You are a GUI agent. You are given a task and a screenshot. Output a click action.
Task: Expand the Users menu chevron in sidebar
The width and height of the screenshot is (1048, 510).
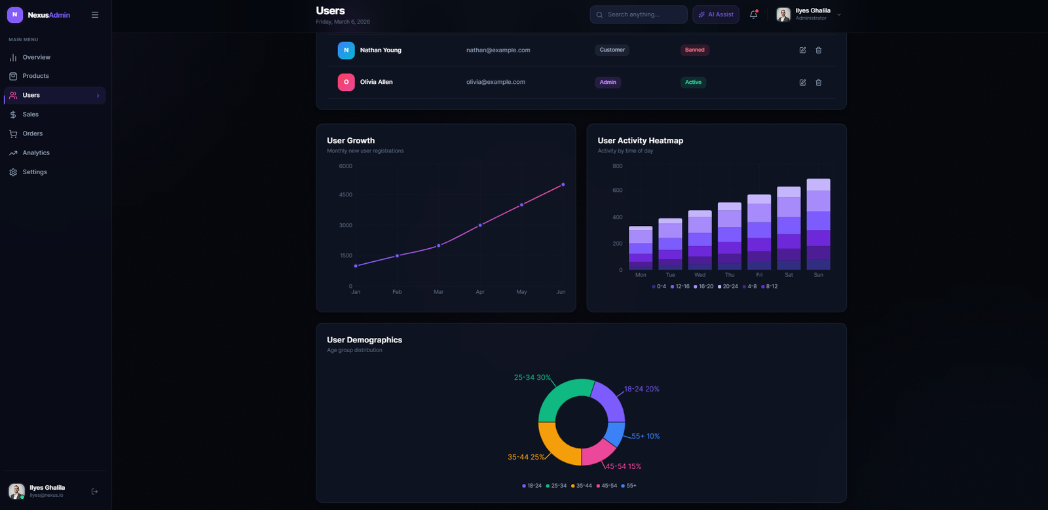click(98, 96)
